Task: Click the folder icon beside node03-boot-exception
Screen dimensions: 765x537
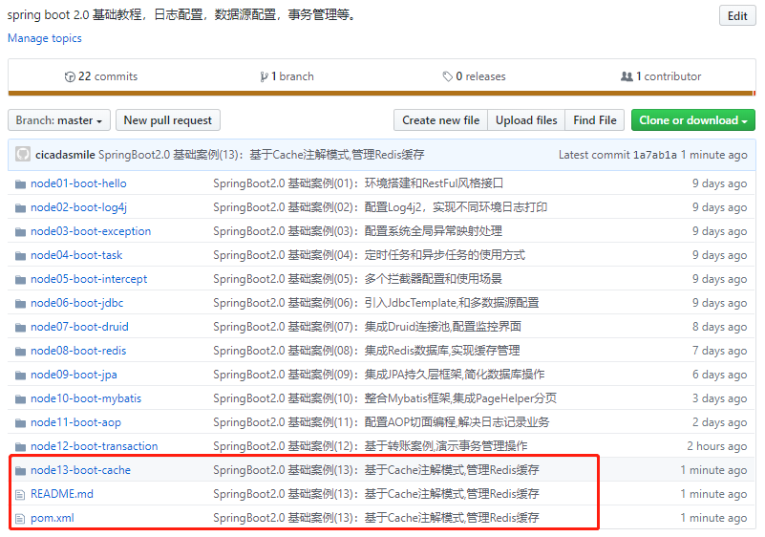Action: click(20, 232)
